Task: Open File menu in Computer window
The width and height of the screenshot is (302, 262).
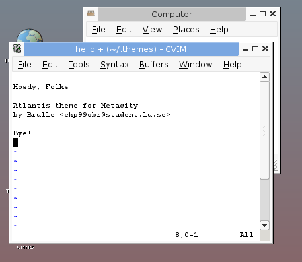Action: (98, 30)
